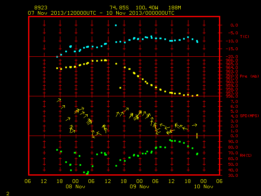
Task: Click the Pre (mb) axis label
Action: coord(249,76)
